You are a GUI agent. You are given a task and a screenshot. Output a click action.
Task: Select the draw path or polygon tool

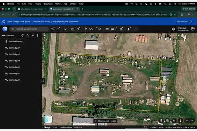click(x=91, y=29)
